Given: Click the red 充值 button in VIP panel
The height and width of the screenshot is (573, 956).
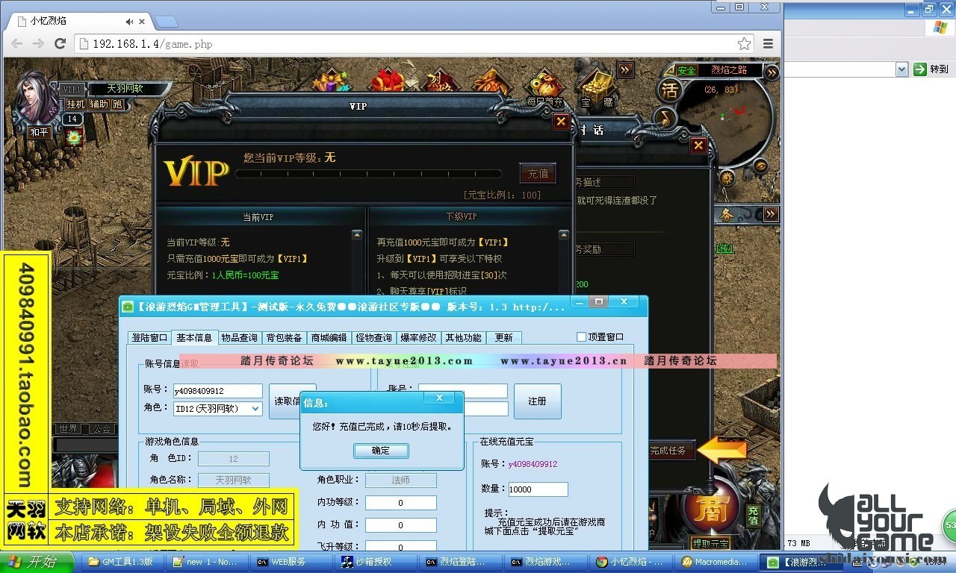Looking at the screenshot, I should 538,174.
